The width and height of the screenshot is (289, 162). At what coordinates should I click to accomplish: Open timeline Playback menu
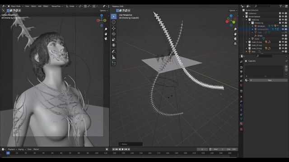(12, 149)
